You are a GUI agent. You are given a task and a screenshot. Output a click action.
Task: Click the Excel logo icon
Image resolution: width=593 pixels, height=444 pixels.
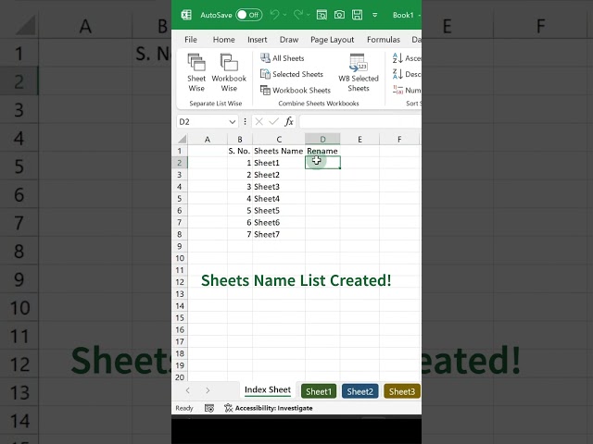[186, 15]
